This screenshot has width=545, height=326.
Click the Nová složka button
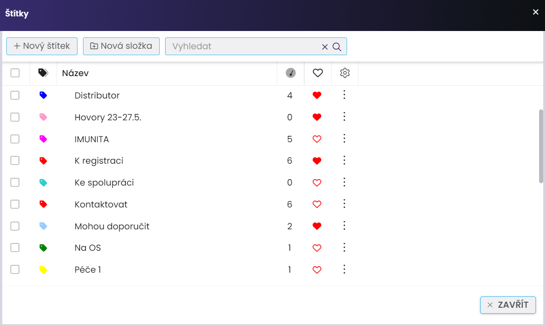pyautogui.click(x=121, y=46)
